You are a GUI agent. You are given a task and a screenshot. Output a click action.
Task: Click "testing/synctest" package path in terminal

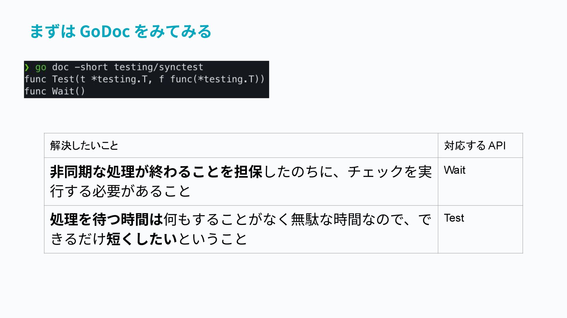click(159, 67)
